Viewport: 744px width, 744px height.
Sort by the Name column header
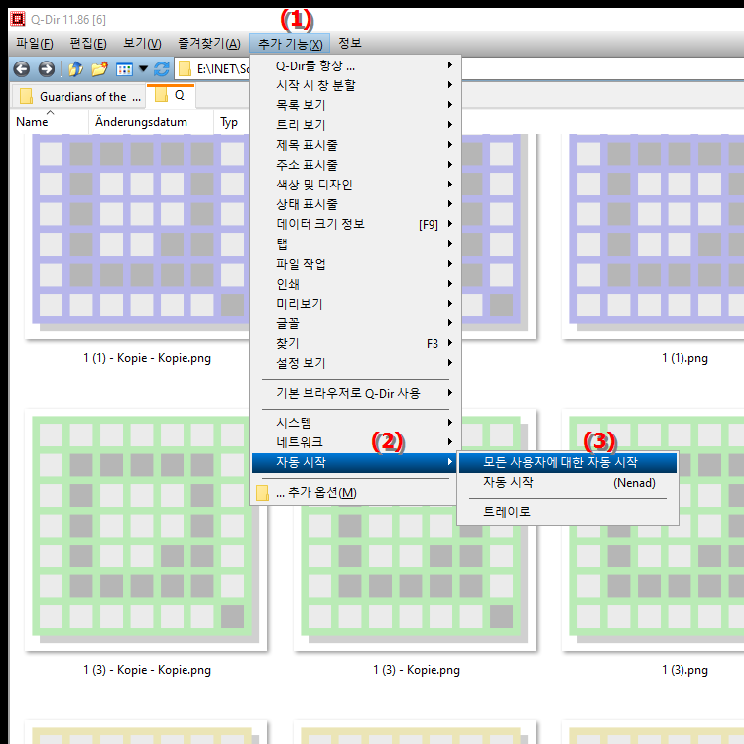(x=49, y=122)
